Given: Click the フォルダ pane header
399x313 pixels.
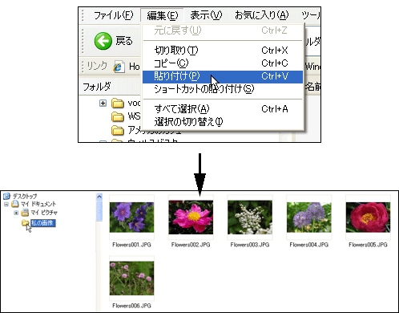Looking at the screenshot, I should coord(97,87).
